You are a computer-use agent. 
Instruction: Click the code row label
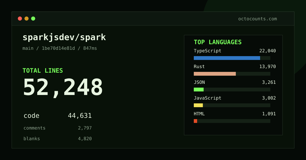coord(31,116)
